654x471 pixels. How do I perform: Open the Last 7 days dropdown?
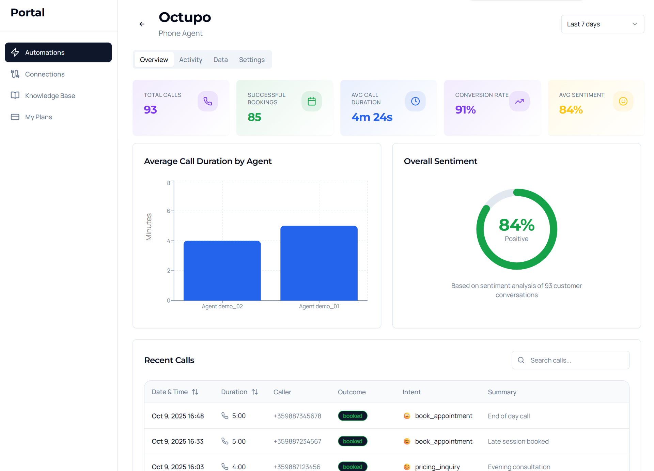pos(602,24)
